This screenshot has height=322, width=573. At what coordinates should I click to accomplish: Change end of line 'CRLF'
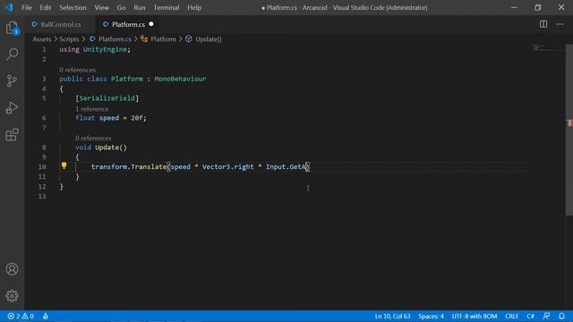tap(511, 316)
